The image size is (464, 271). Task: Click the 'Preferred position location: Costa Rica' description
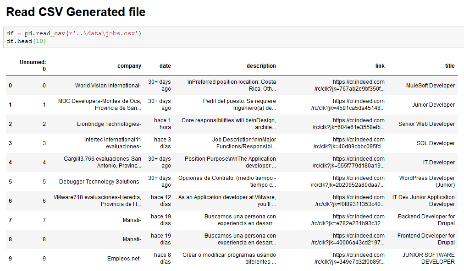coord(232,86)
